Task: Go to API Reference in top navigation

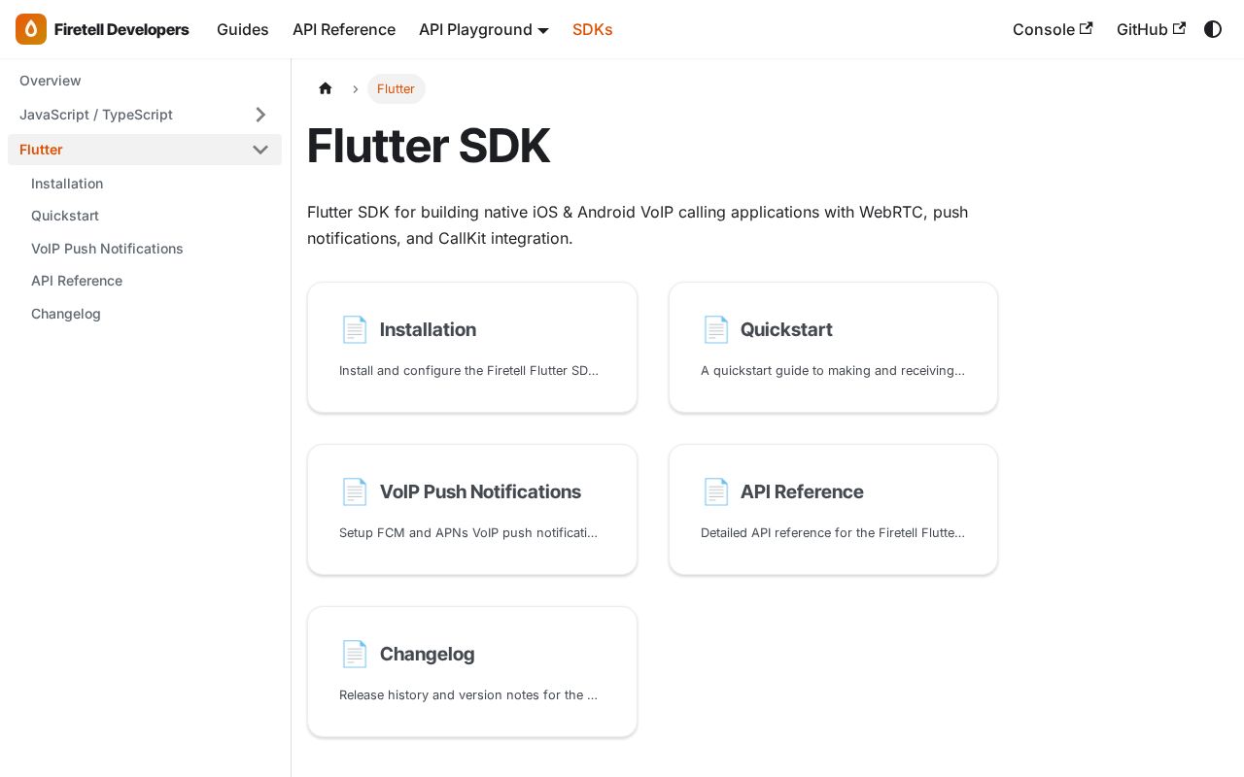Action: pyautogui.click(x=344, y=29)
